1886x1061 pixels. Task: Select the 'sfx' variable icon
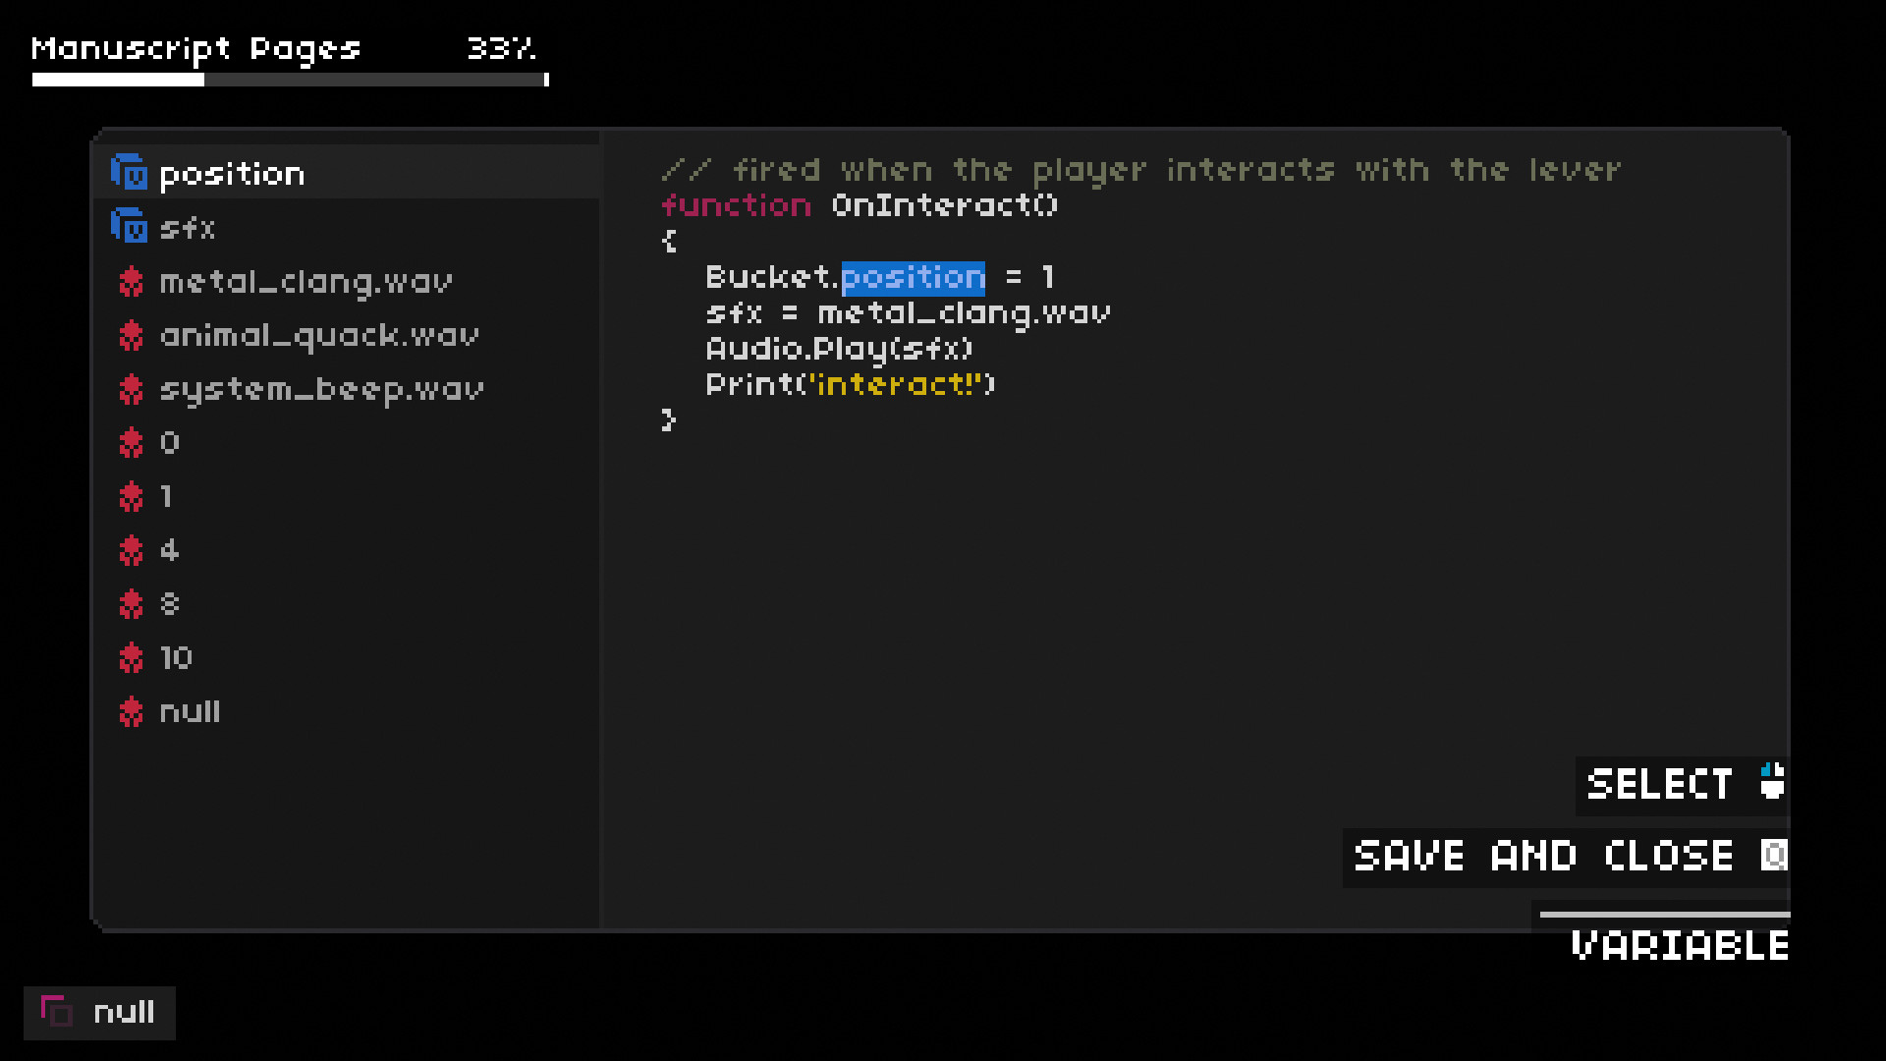130,227
